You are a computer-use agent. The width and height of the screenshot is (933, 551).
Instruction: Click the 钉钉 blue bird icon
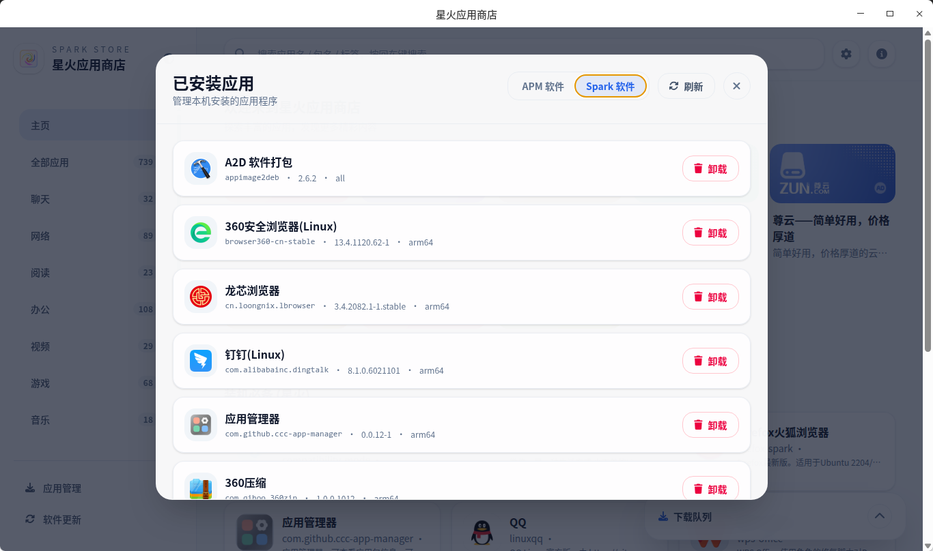[x=200, y=361]
